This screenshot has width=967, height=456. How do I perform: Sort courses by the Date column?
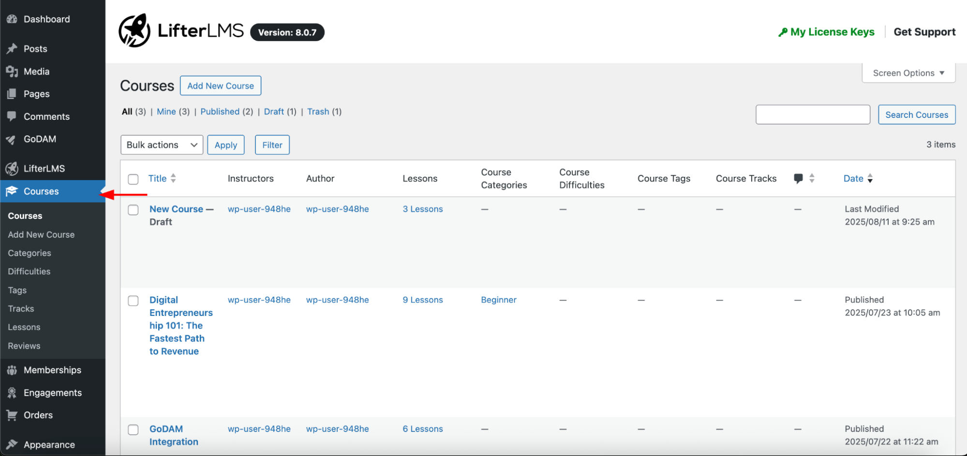coord(853,178)
